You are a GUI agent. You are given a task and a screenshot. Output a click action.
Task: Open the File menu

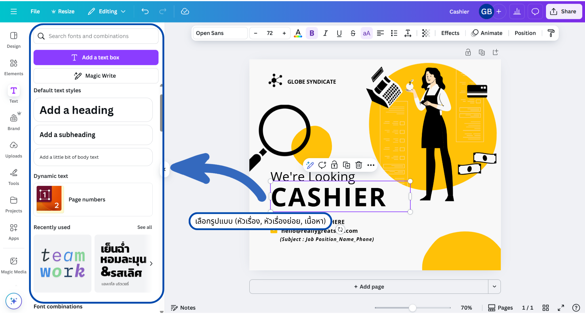pos(35,12)
